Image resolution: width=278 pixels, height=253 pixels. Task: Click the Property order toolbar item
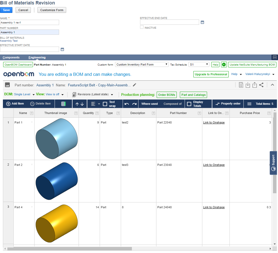tap(228, 104)
